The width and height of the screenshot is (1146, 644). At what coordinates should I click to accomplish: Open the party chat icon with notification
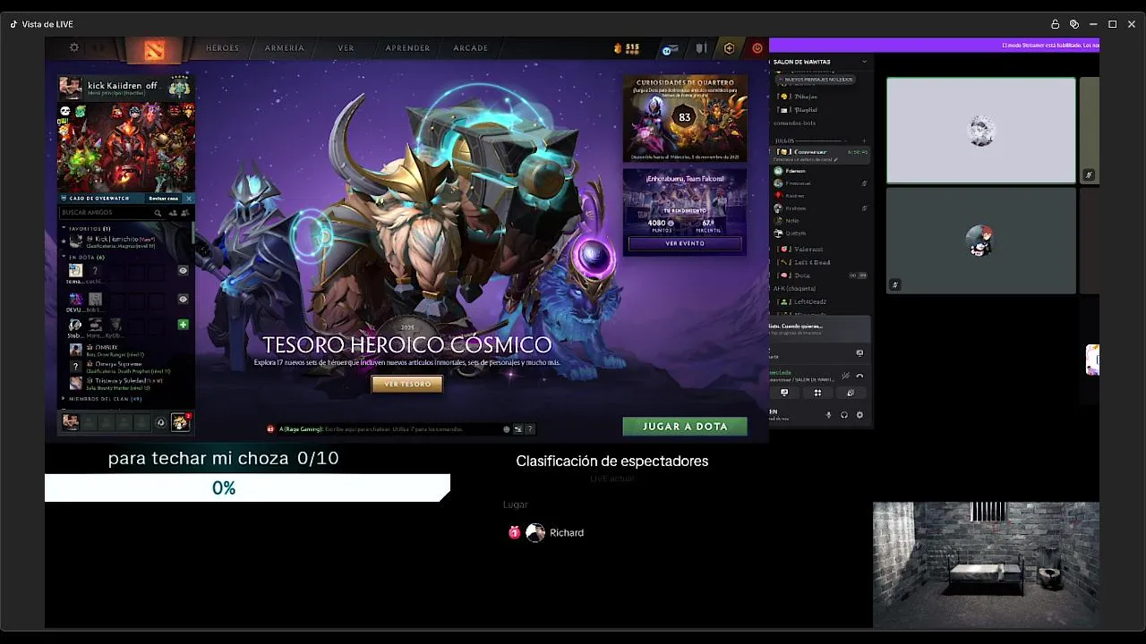(x=180, y=422)
